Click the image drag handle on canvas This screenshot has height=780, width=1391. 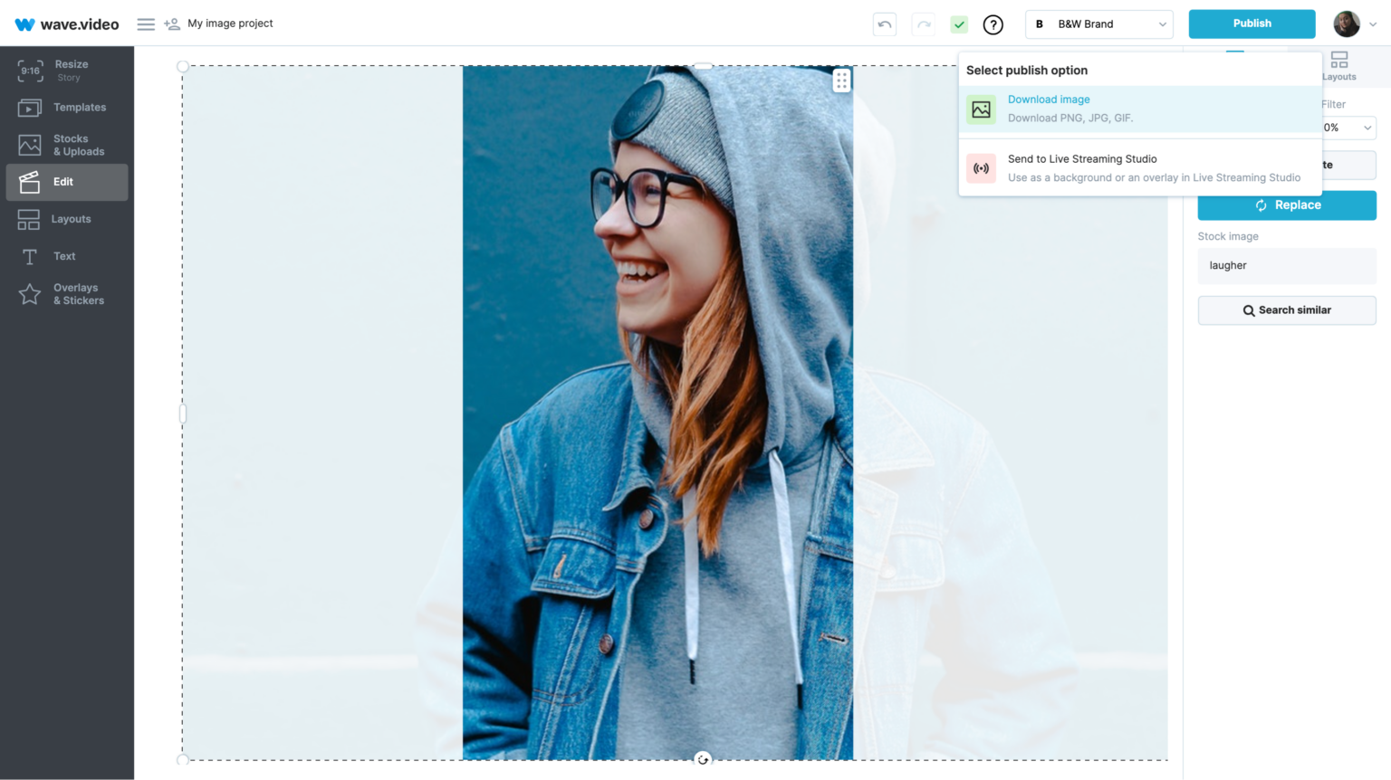pos(841,80)
